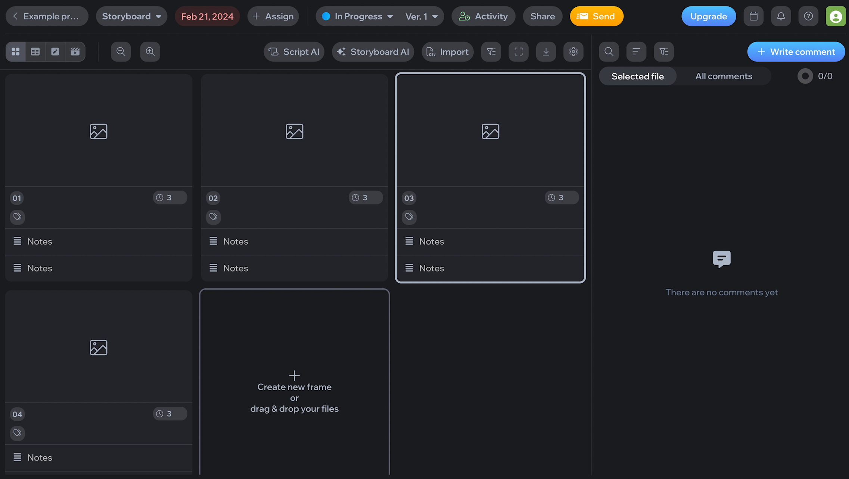Image resolution: width=849 pixels, height=479 pixels.
Task: Switch to table view layout
Action: pos(35,51)
